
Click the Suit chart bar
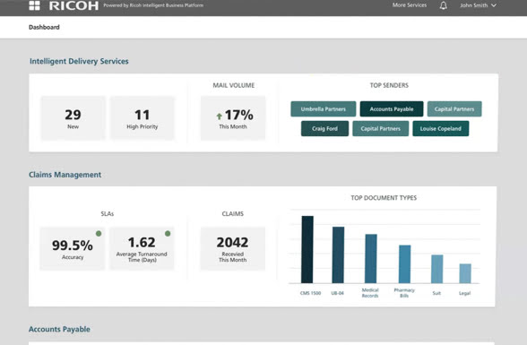pos(437,269)
